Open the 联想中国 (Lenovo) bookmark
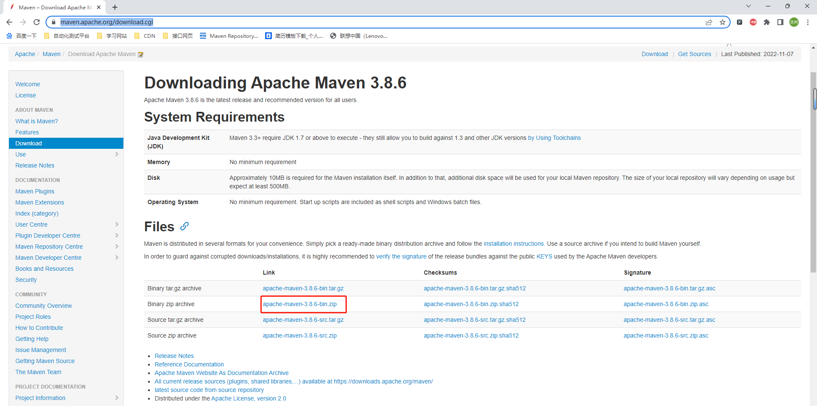Image resolution: width=817 pixels, height=406 pixels. [359, 36]
